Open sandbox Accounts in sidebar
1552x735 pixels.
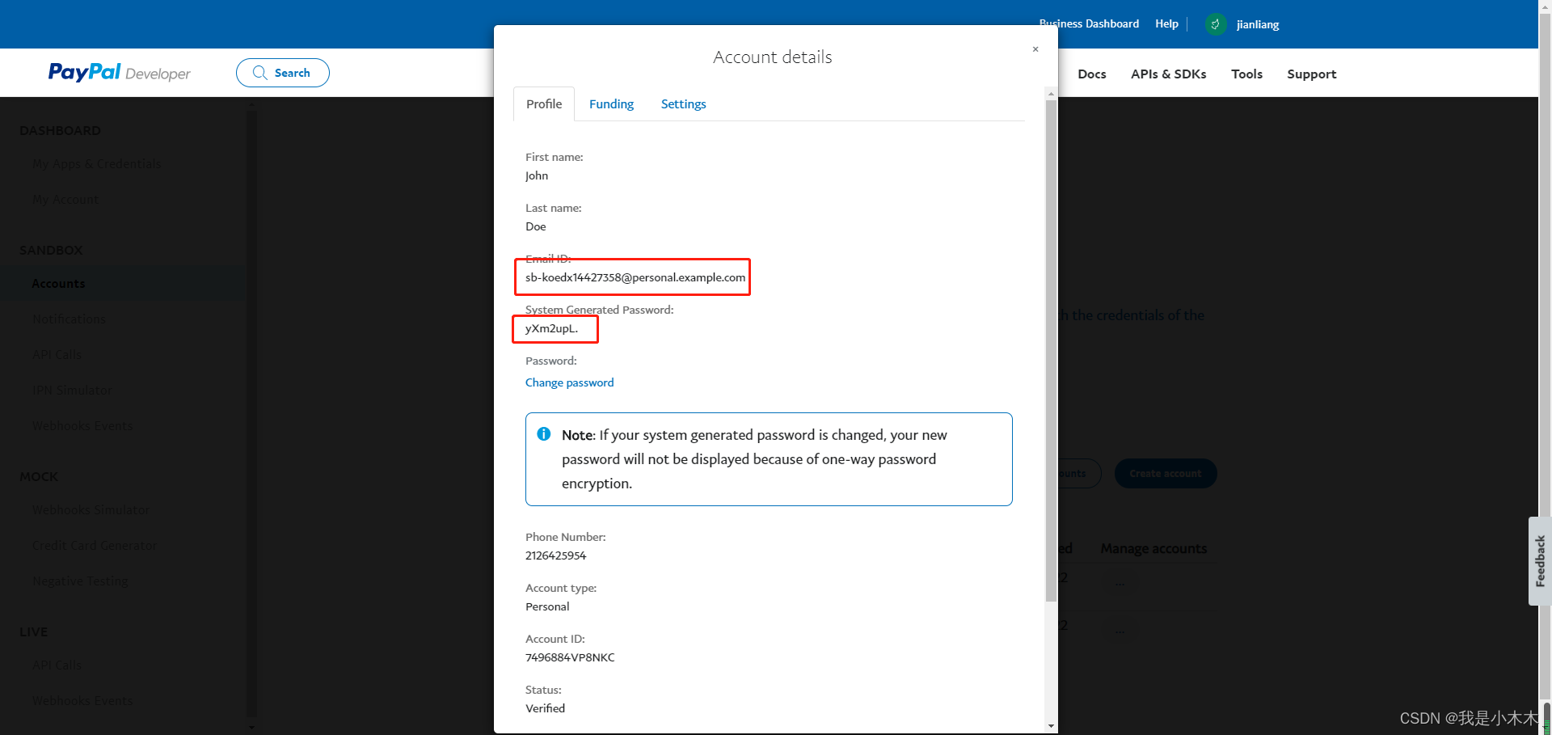(58, 284)
